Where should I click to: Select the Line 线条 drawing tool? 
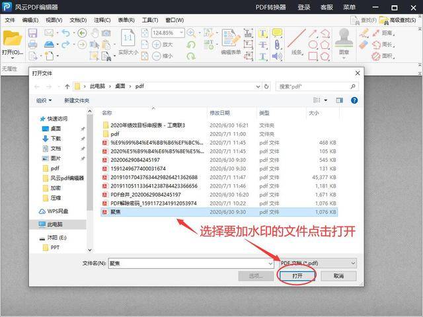tap(297, 42)
